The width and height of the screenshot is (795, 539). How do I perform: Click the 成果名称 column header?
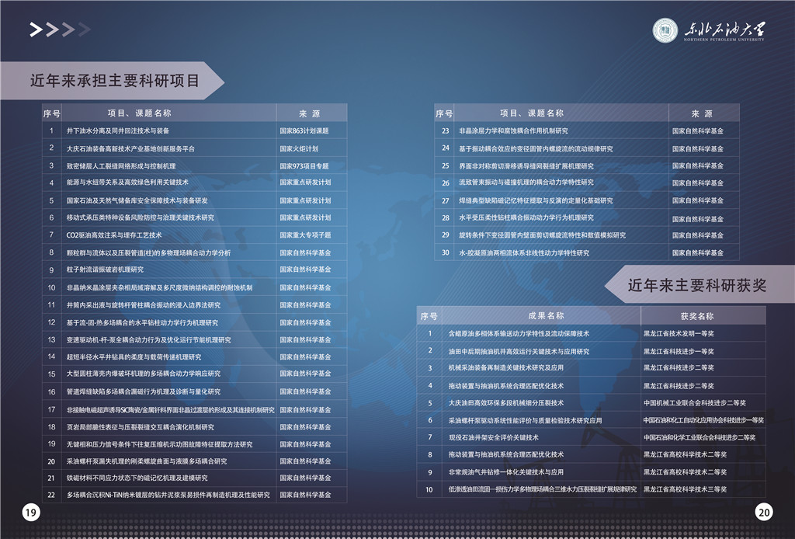click(x=546, y=316)
